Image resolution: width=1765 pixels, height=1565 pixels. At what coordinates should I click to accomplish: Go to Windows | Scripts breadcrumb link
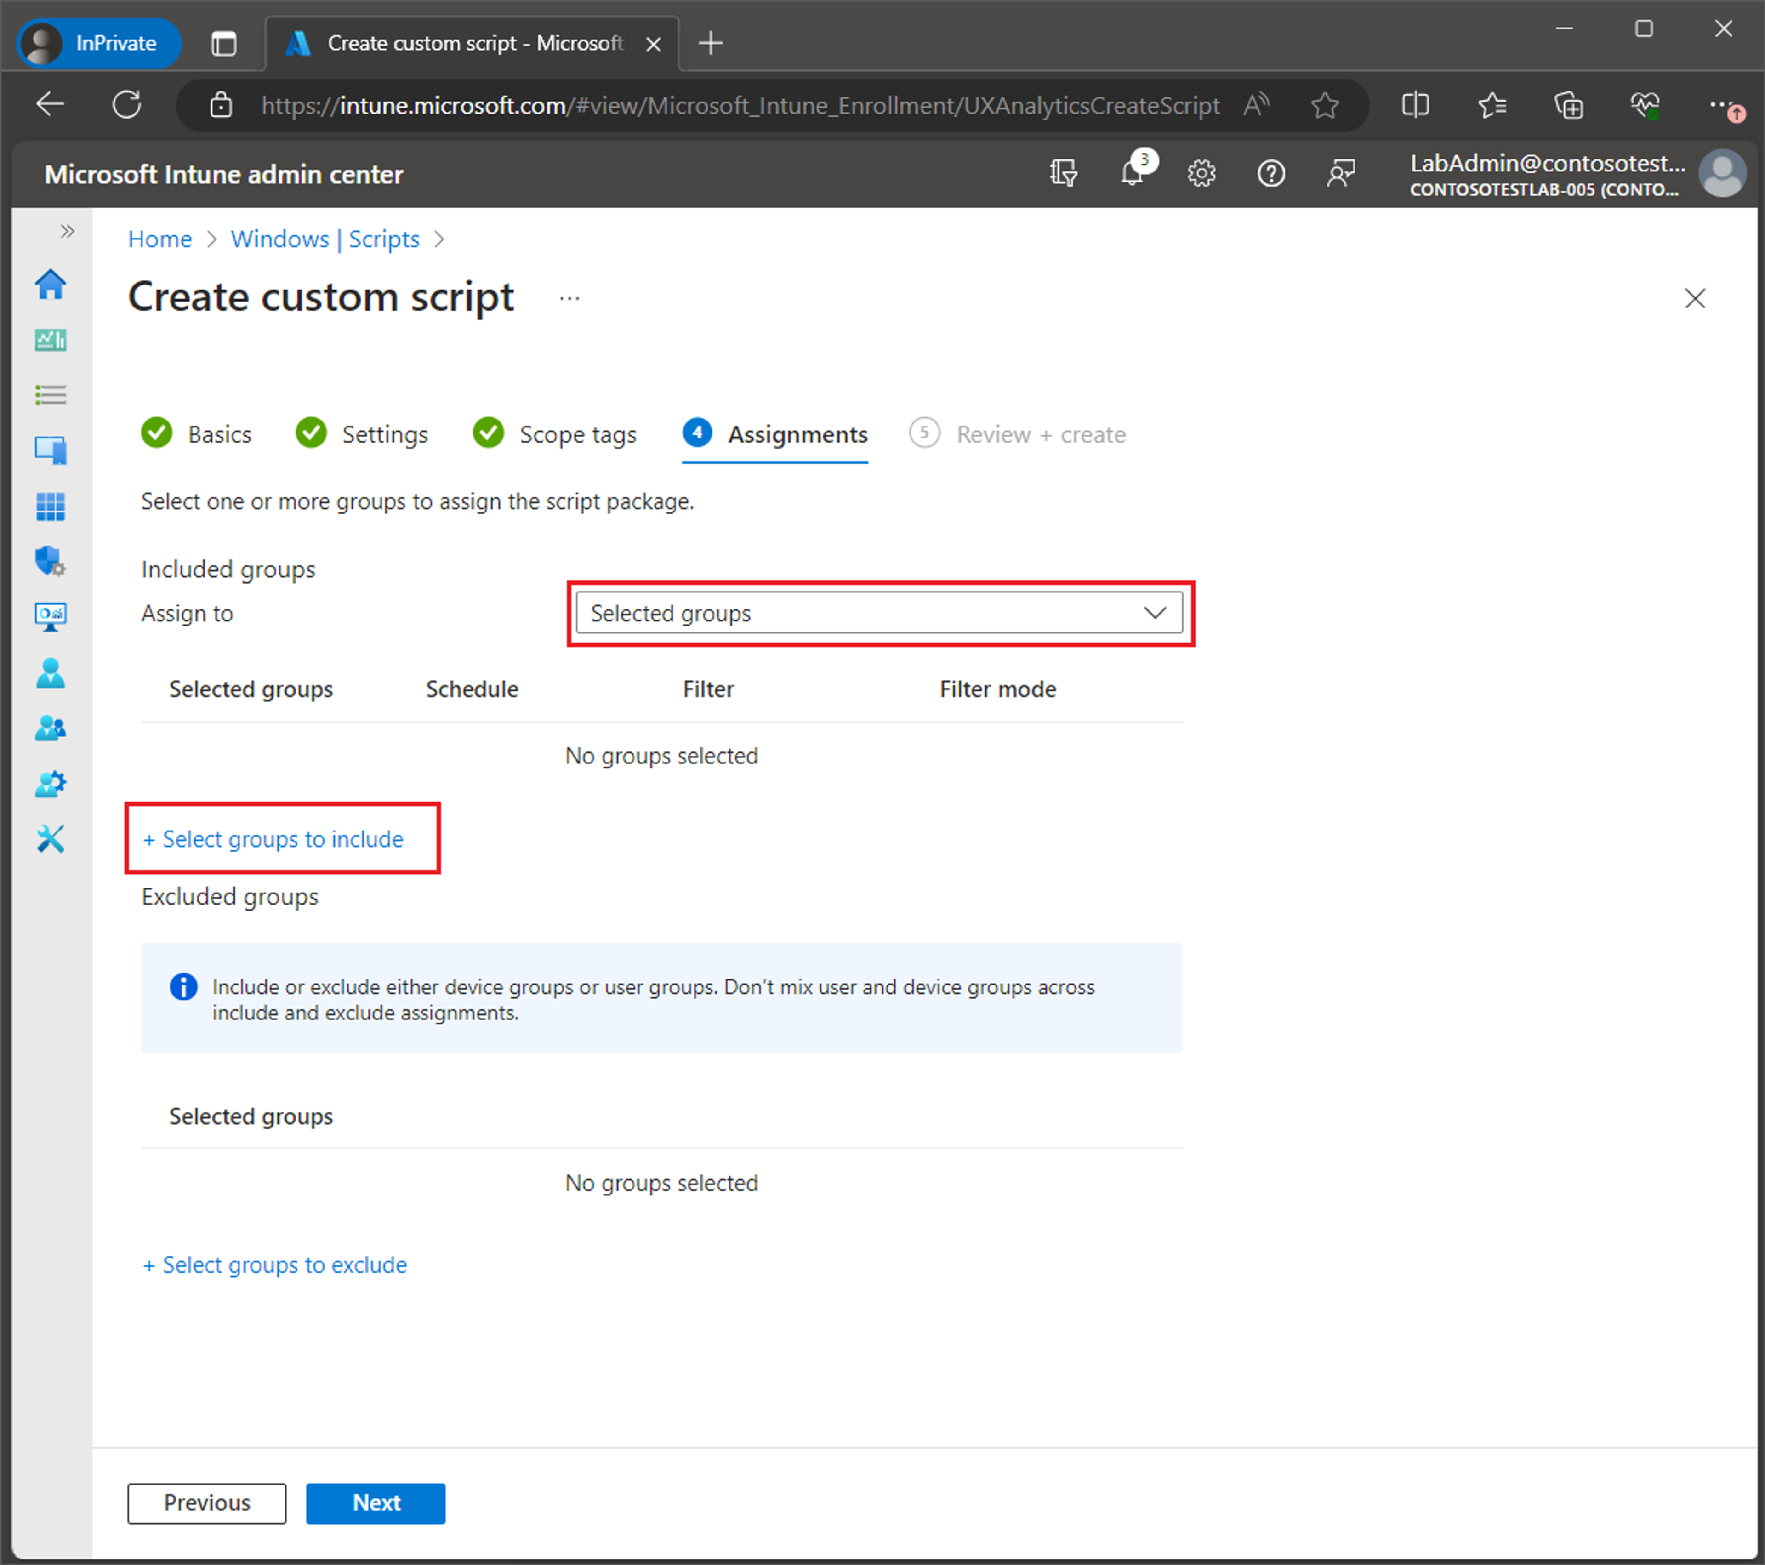(325, 239)
